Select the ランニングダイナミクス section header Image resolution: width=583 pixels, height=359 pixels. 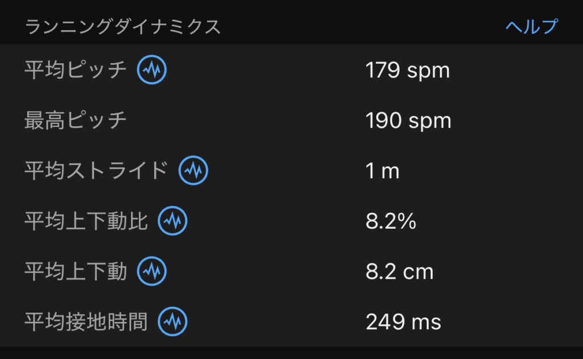coord(122,27)
